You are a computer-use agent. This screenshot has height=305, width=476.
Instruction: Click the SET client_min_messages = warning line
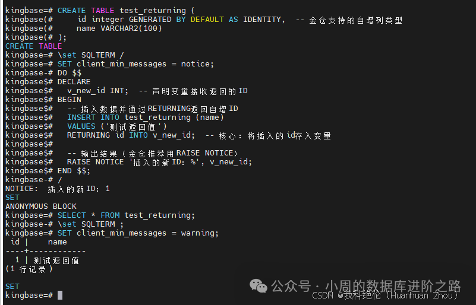coord(138,233)
